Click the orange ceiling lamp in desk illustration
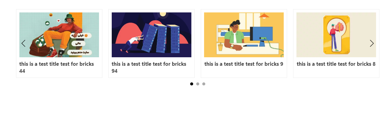The image size is (390, 123). pos(264,15)
